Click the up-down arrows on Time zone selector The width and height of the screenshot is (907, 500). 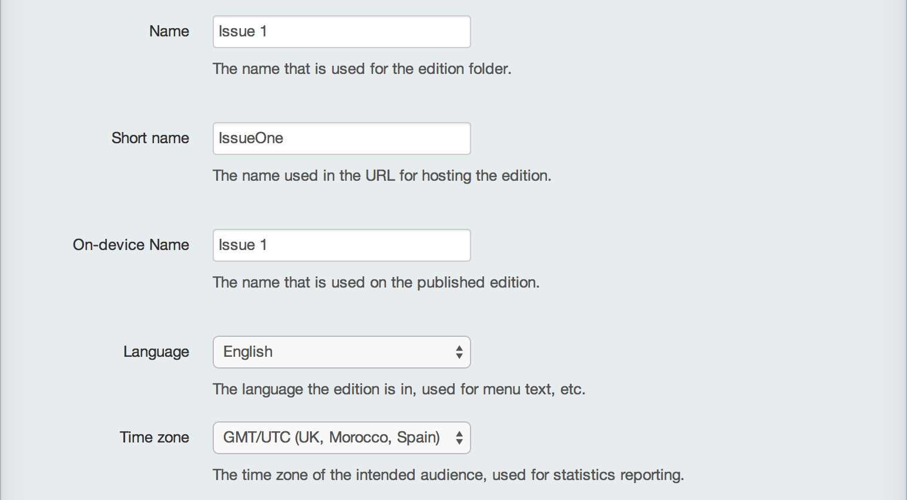(x=459, y=438)
